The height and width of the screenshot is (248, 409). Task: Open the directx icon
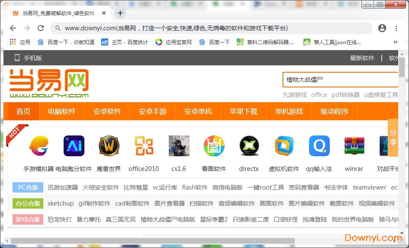(x=249, y=146)
